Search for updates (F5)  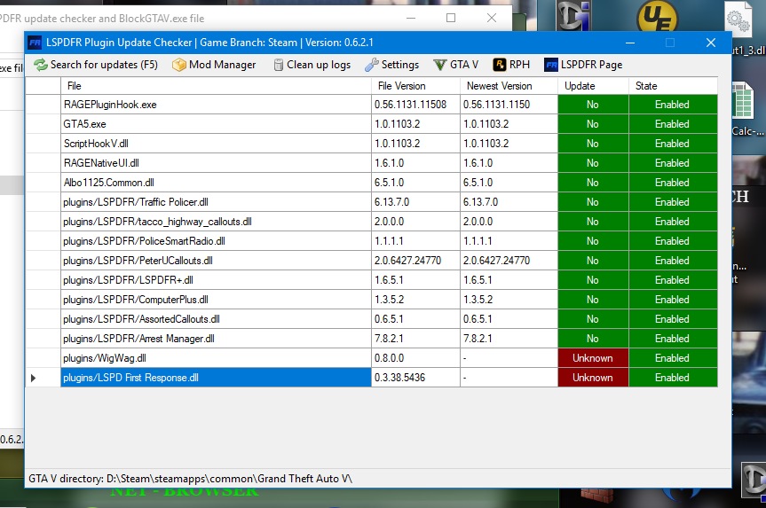[x=96, y=65]
